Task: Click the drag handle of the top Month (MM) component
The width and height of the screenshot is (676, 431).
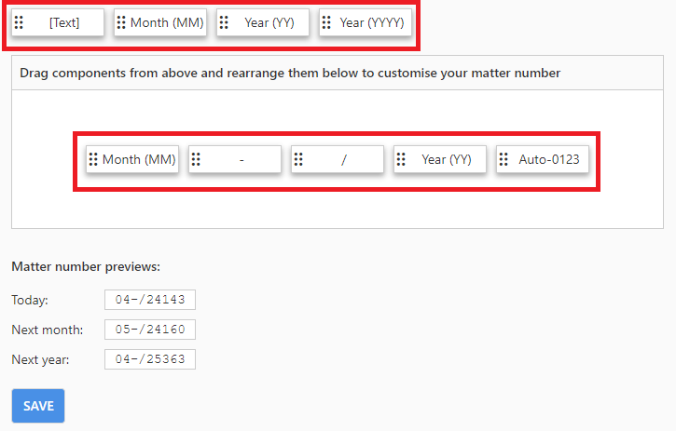Action: coord(121,22)
